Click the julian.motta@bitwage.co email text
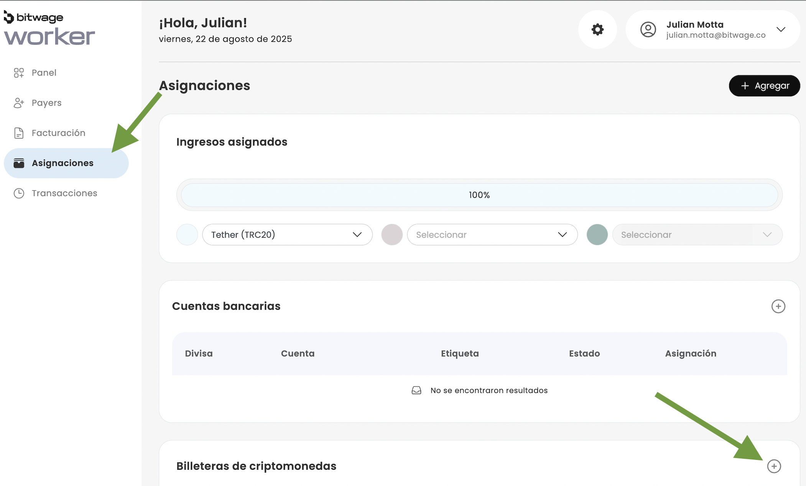This screenshot has height=486, width=806. click(716, 35)
